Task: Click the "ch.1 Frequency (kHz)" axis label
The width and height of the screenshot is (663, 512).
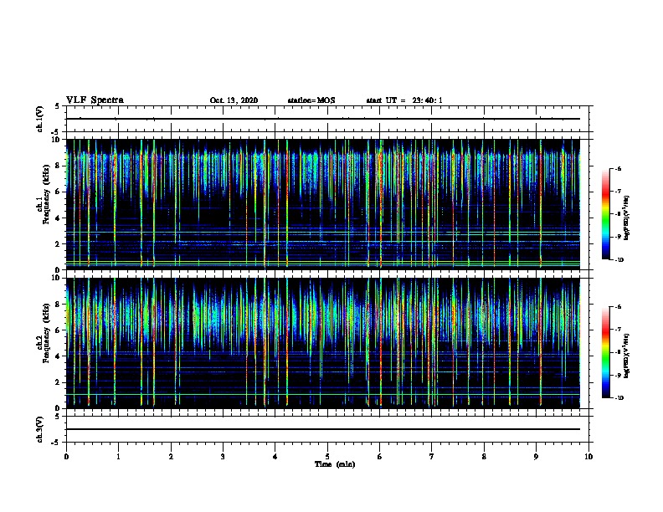Action: pyautogui.click(x=43, y=195)
